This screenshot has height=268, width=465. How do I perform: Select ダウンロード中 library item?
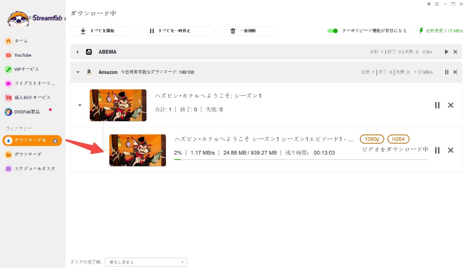tap(32, 140)
